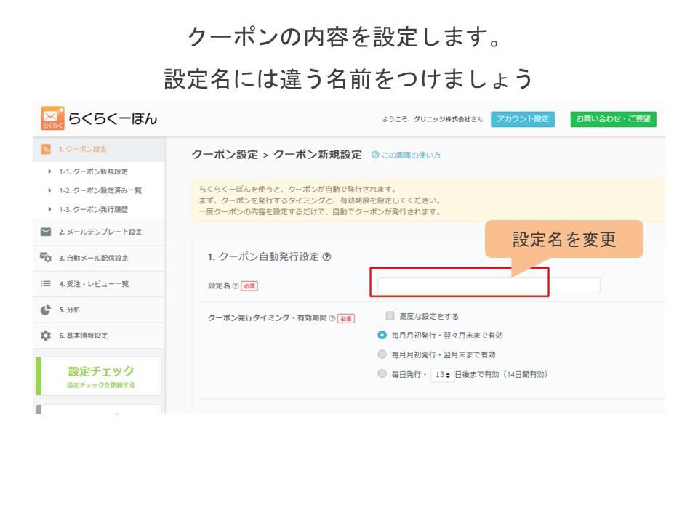Select 毎月月初発行・翌月末まで有効 radio option
The height and width of the screenshot is (523, 698).
coord(382,355)
